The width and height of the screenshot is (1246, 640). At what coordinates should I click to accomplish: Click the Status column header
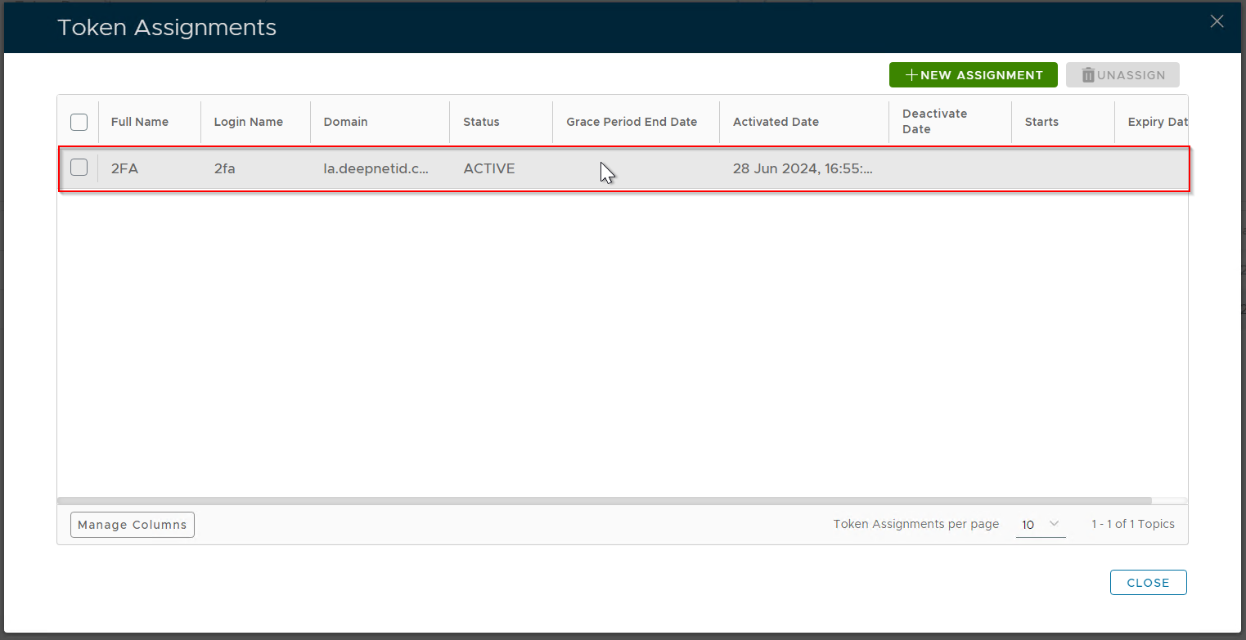[481, 122]
